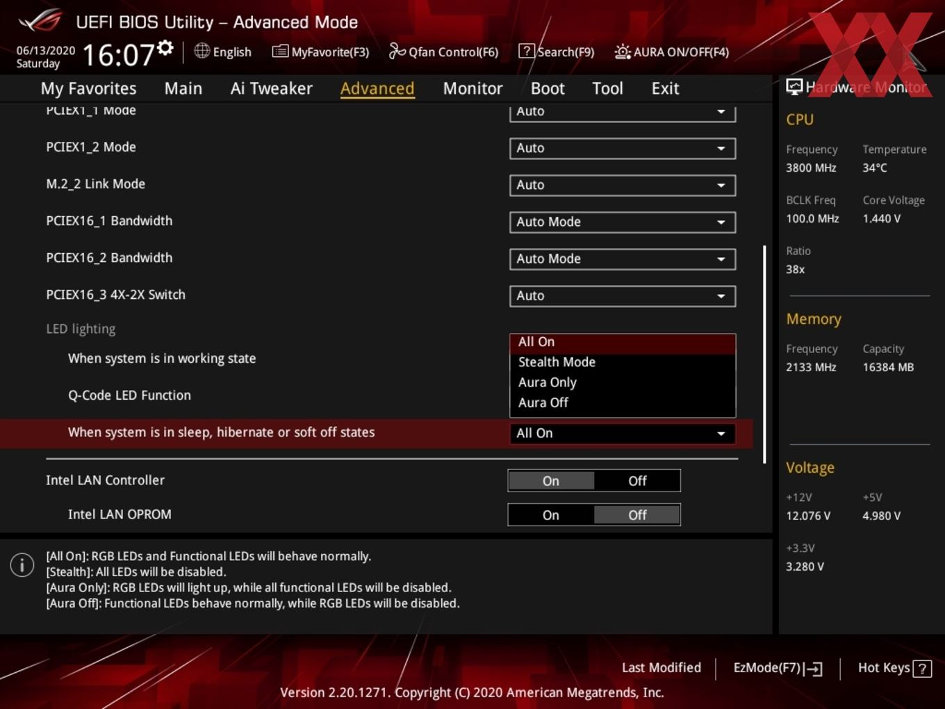
Task: Click the settings list scrollbar
Action: click(x=764, y=354)
